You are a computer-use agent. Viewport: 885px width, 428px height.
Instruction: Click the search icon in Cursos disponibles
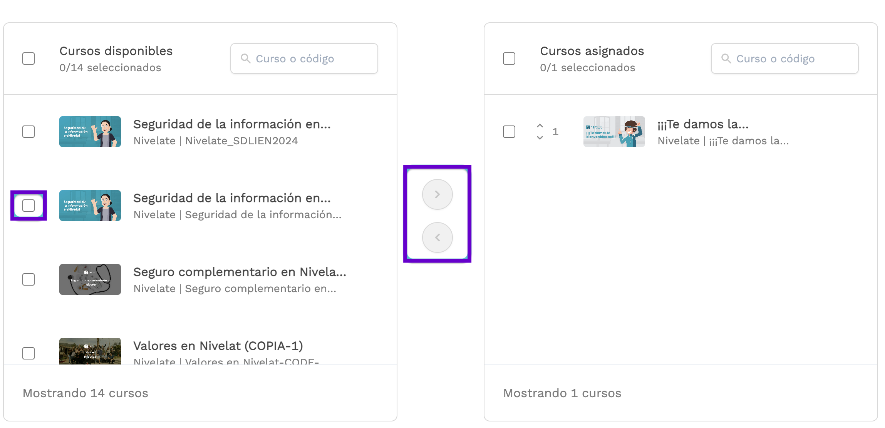[x=246, y=59]
